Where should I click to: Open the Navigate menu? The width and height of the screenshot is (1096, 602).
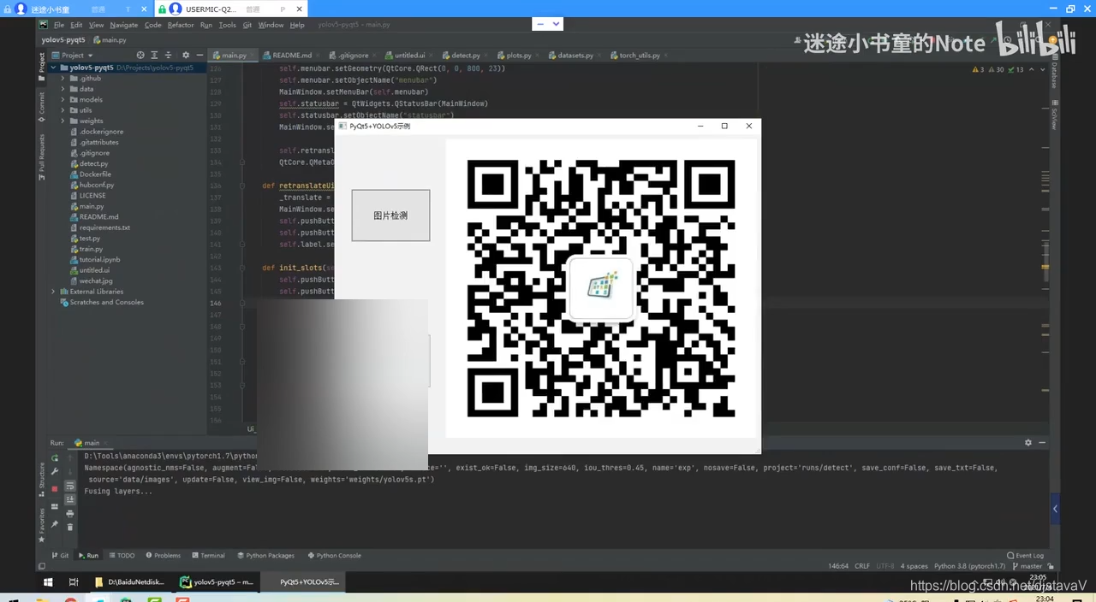(124, 25)
